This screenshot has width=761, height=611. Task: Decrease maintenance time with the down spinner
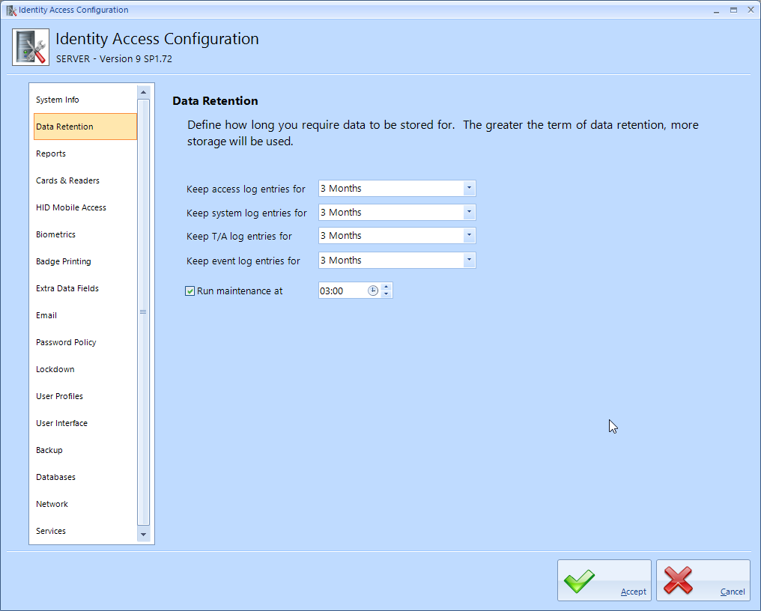[x=386, y=294]
